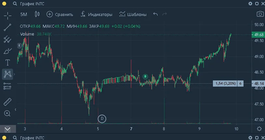265x140 pixels.
Task: Select the pitchfork drawing tool
Action: (7, 39)
